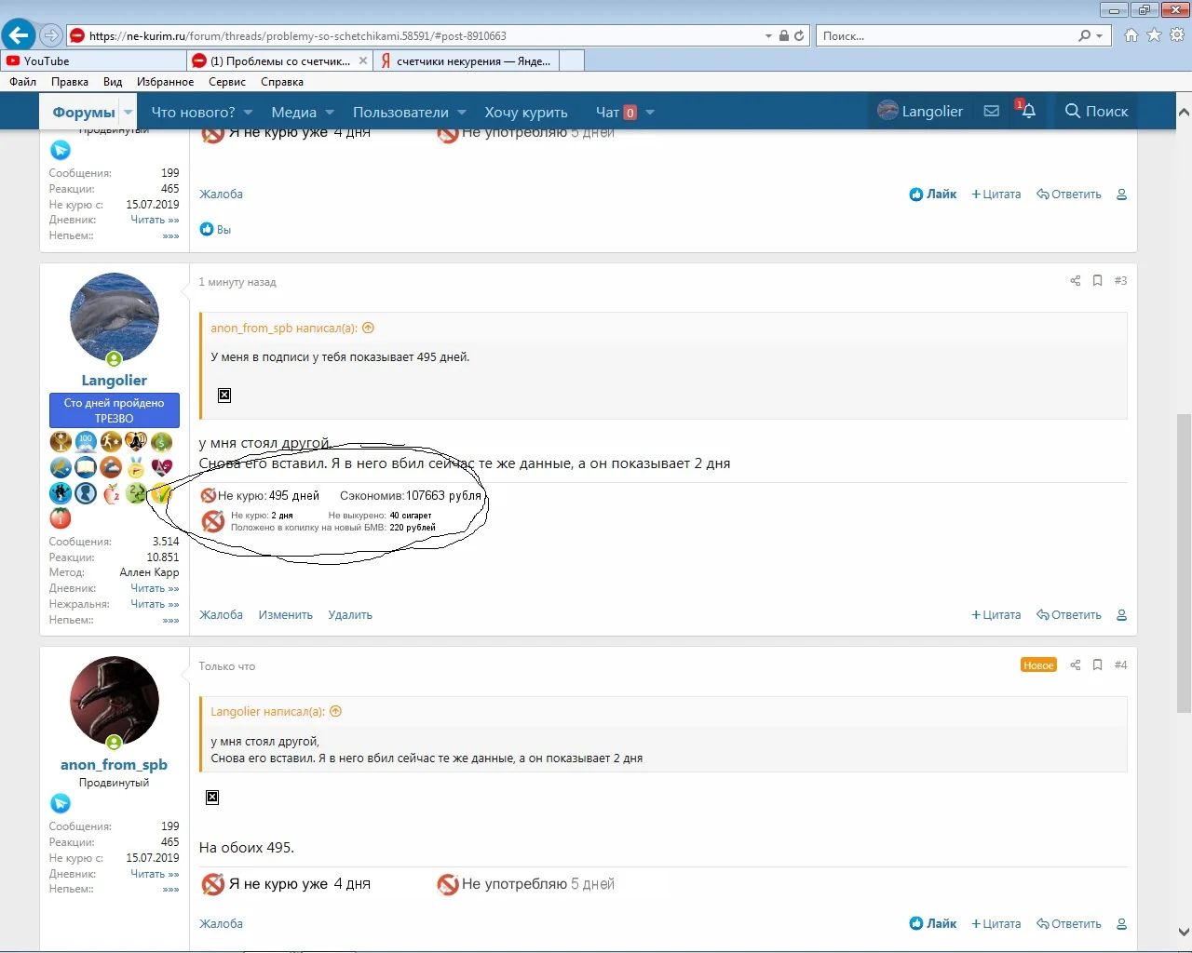Jump to original post via arrow after 'Langolier написал(а):'
The image size is (1192, 953).
(336, 712)
